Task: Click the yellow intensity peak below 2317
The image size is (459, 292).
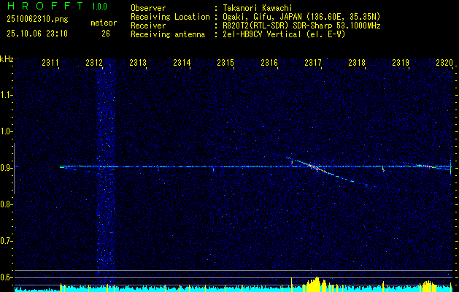Action: pos(315,284)
